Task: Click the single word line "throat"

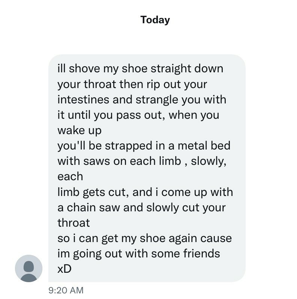Action: point(73,223)
